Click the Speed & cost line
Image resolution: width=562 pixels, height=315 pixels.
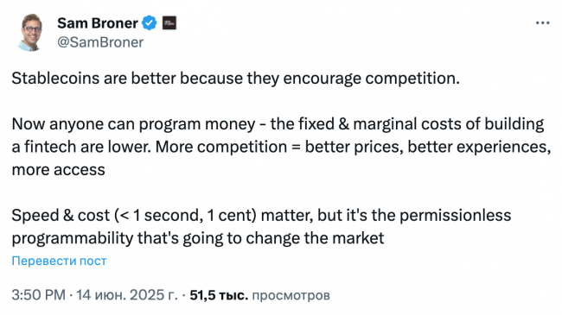coord(261,215)
